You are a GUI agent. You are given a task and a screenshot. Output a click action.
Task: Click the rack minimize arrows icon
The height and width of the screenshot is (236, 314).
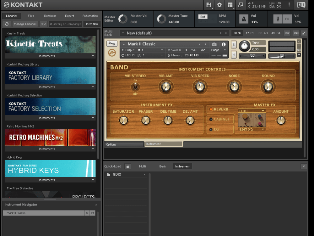coord(304,33)
